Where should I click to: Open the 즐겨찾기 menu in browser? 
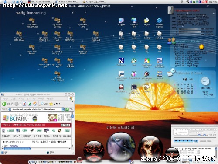pos(31,98)
